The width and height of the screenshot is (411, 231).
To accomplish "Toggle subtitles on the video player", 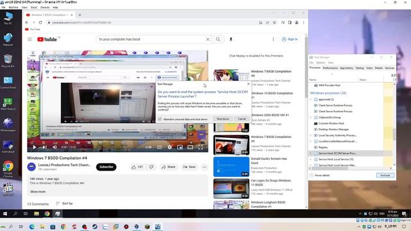I will [x=159, y=147].
